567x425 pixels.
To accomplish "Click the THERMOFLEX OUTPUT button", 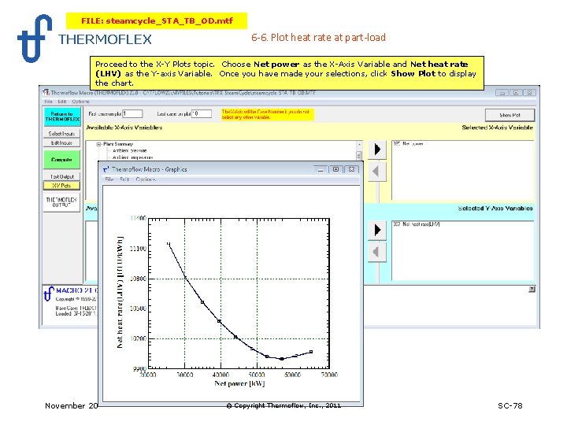I will coord(61,202).
